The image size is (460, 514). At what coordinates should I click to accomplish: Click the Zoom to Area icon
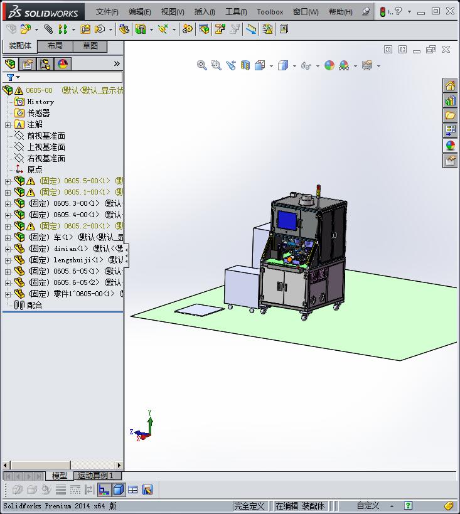pos(216,65)
